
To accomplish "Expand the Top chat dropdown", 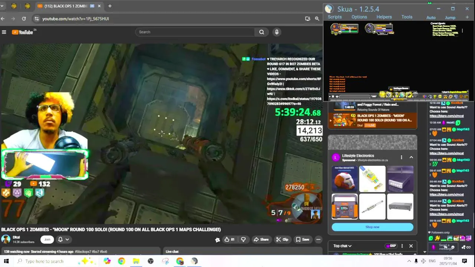I will [x=342, y=246].
